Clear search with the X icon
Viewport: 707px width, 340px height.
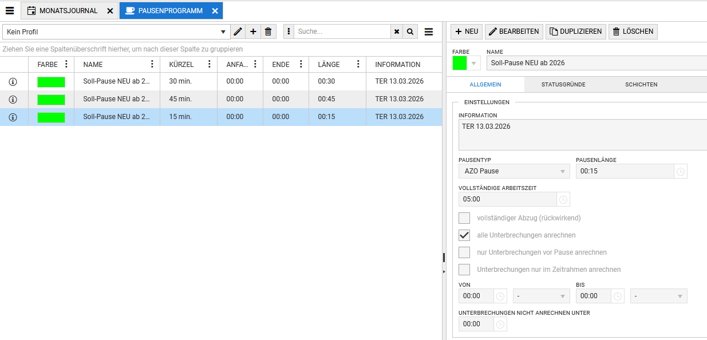397,31
